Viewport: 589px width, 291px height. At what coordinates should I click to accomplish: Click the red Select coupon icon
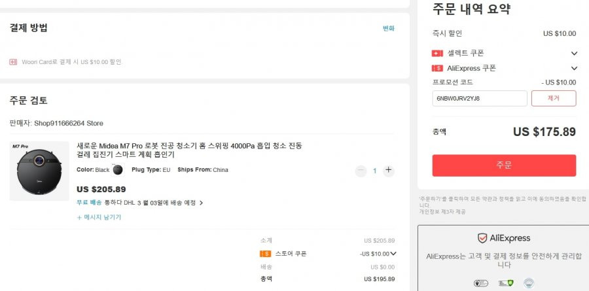click(437, 54)
